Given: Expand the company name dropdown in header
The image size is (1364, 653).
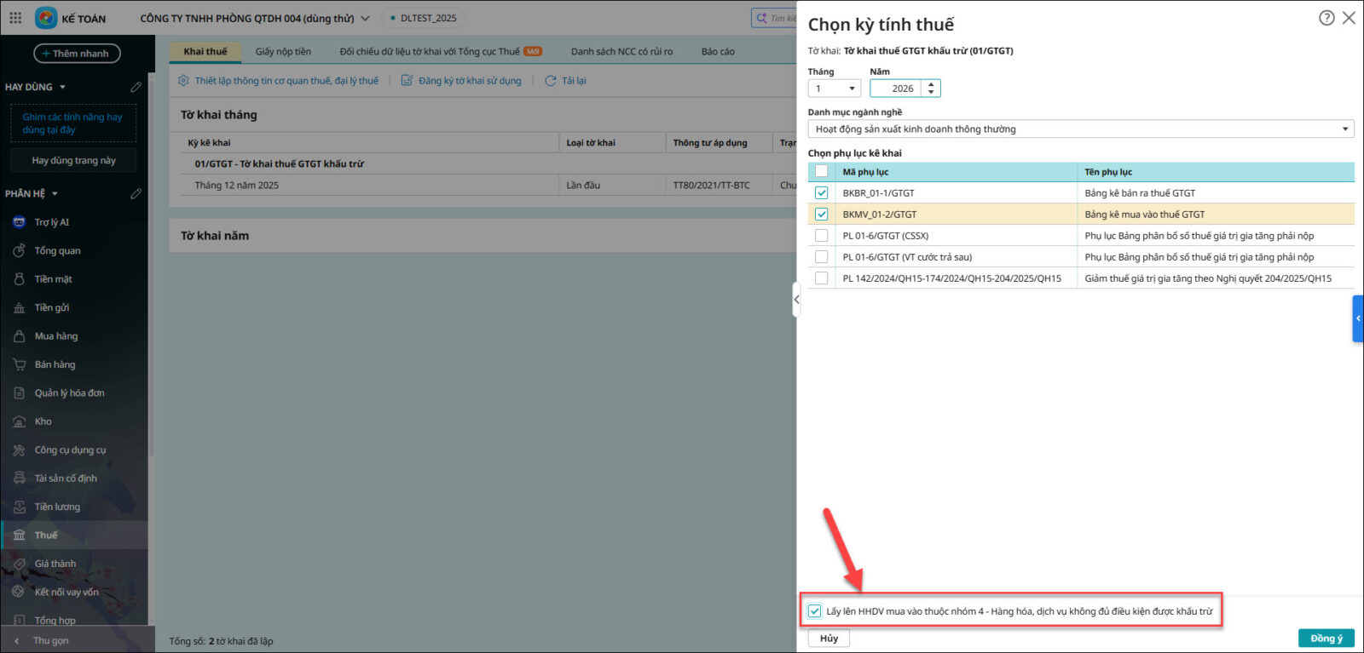Looking at the screenshot, I should point(366,18).
